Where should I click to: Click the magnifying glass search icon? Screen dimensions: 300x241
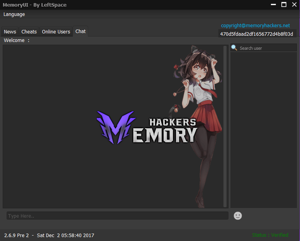(234, 47)
